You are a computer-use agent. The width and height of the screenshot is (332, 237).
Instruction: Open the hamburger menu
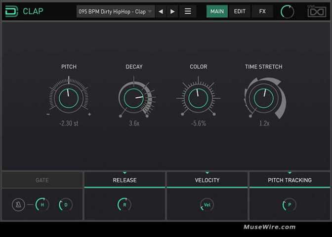(188, 11)
